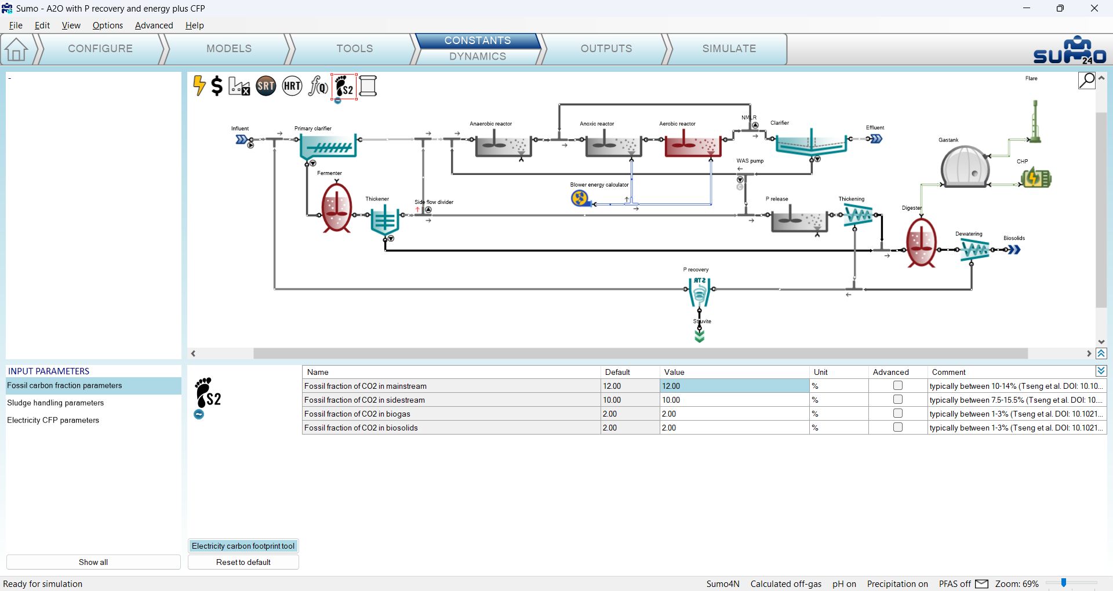Go to the Home screen icon
Viewport: 1113px width, 591px height.
pyautogui.click(x=16, y=49)
